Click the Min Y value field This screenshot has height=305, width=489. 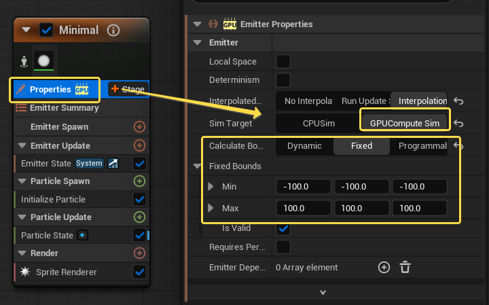[x=362, y=187]
